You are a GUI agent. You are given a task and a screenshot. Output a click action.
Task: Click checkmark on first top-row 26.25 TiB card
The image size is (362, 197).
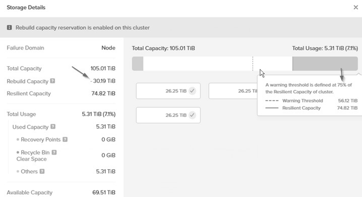192,91
